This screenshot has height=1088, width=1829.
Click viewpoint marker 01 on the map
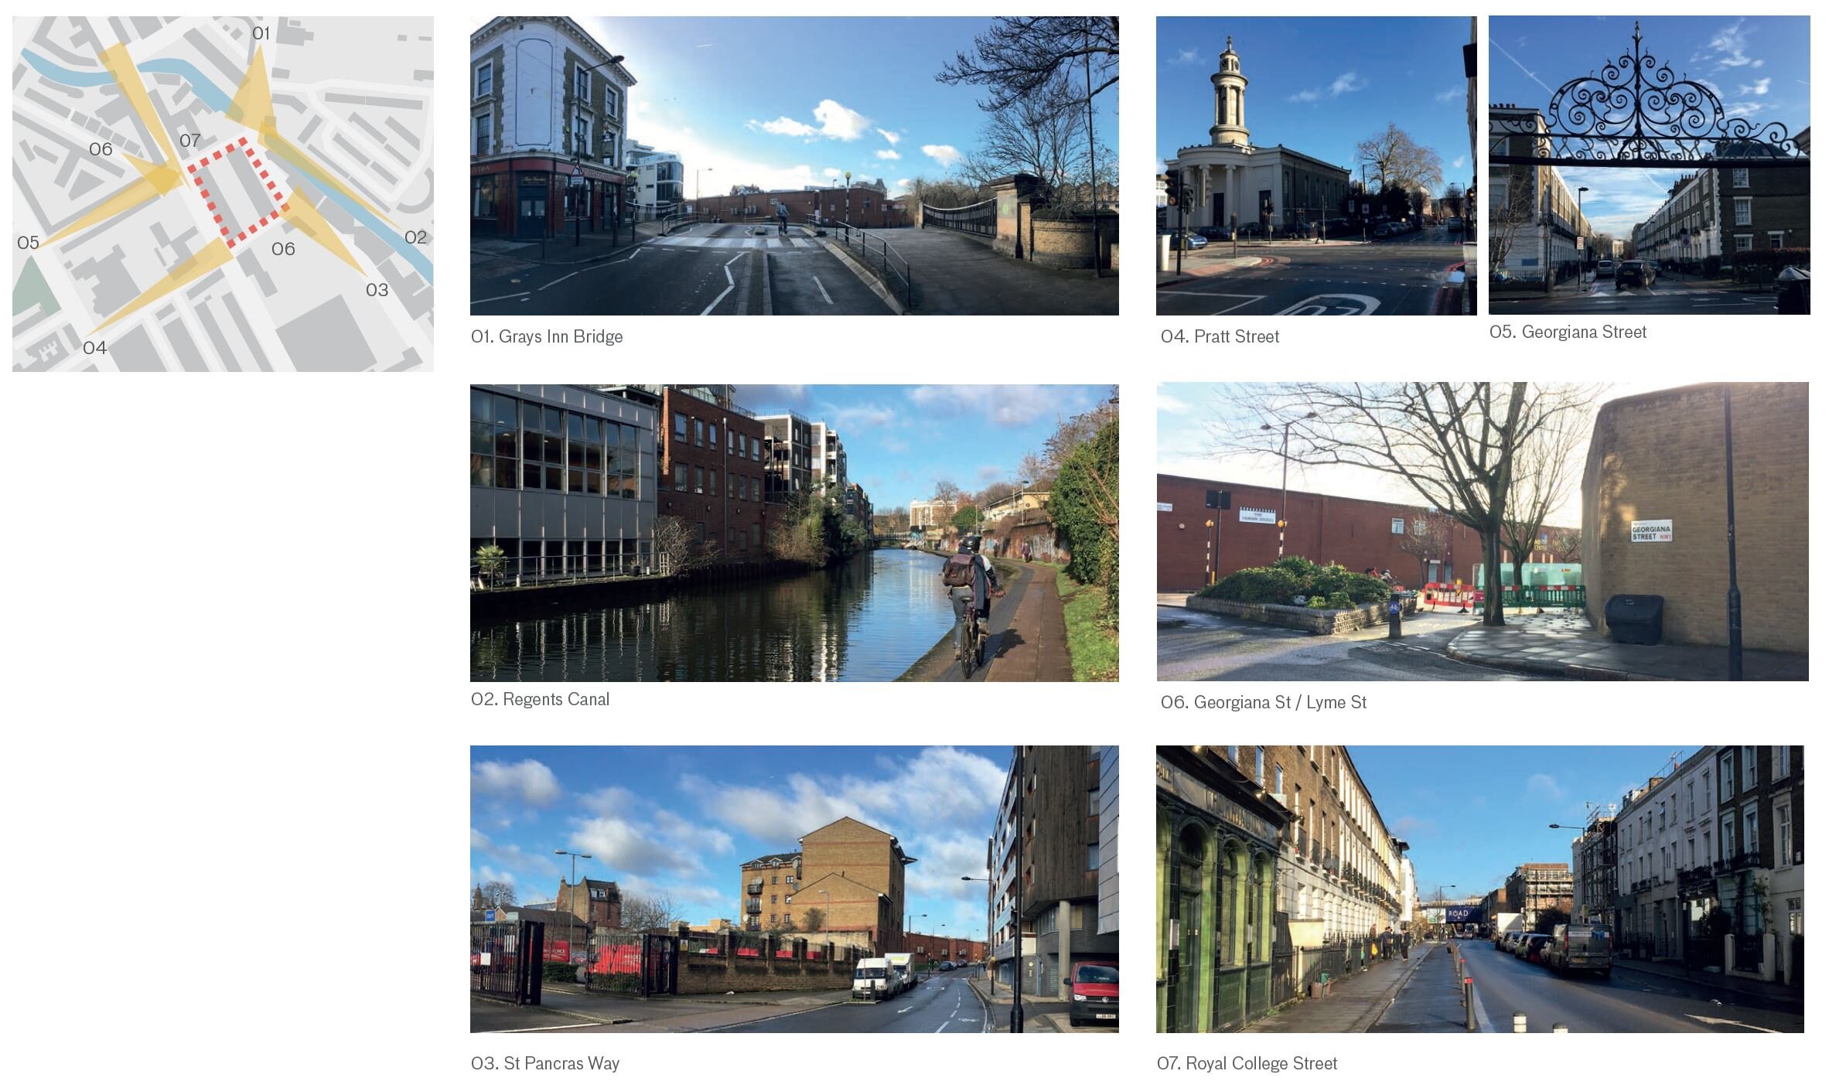[x=261, y=33]
